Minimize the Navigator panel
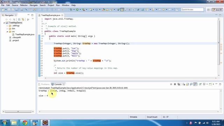224x126 pixels. pyautogui.click(x=28, y=15)
